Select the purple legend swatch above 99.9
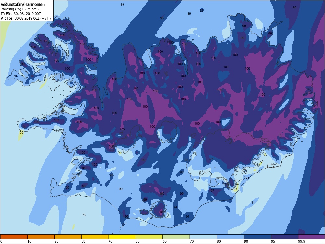 [x=312, y=237]
